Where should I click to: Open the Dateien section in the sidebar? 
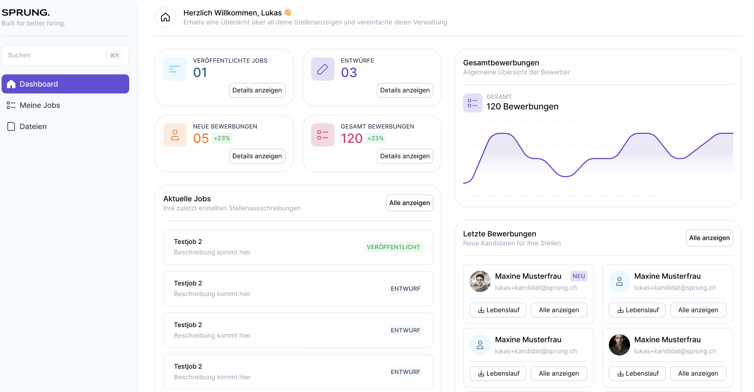[x=33, y=126]
